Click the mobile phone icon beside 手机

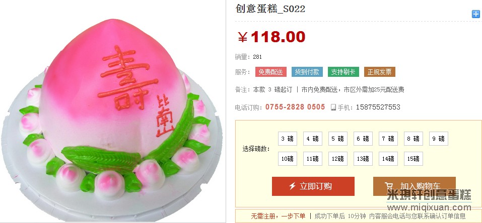point(333,107)
